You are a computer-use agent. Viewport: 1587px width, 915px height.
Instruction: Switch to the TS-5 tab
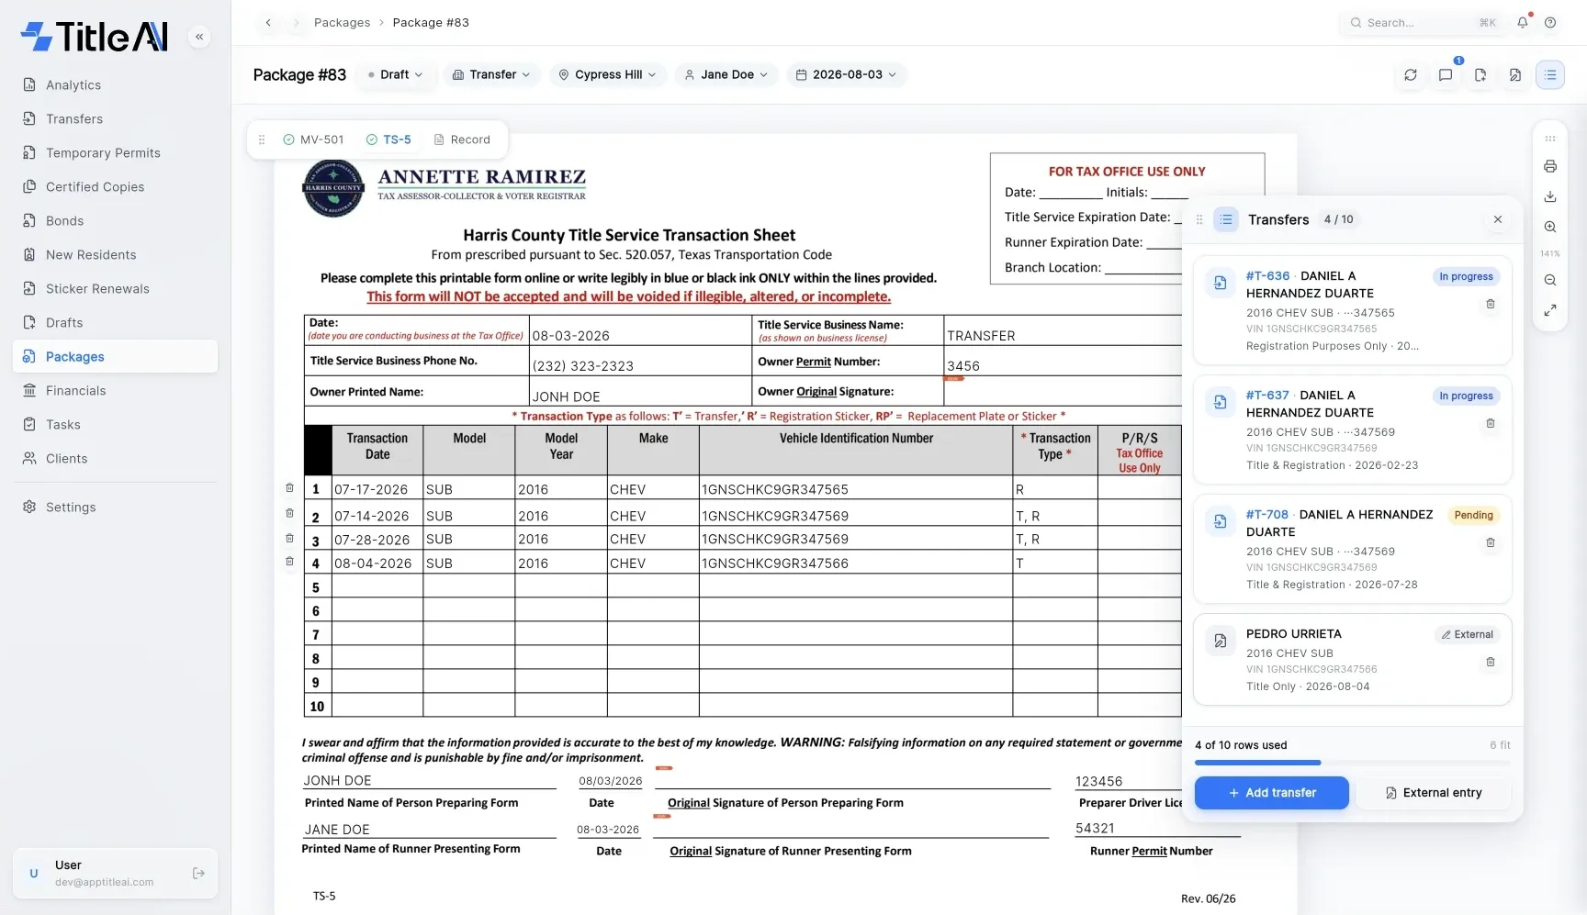pyautogui.click(x=388, y=139)
